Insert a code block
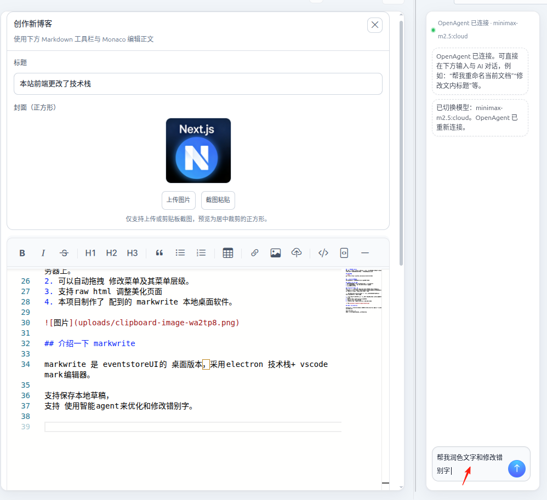This screenshot has width=547, height=500. [x=344, y=253]
